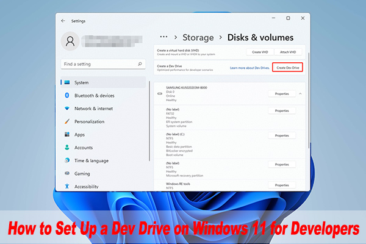366x244 pixels.
Task: Collapse the Samsung disk chevron
Action: (300, 93)
